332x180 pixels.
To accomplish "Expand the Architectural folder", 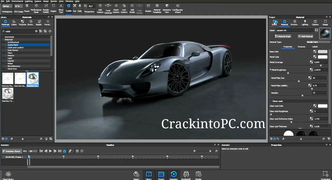I will (x=6, y=42).
